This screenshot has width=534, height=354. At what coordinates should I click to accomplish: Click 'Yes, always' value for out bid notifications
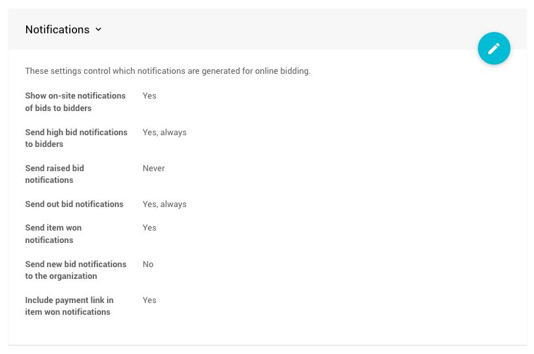[x=165, y=204]
